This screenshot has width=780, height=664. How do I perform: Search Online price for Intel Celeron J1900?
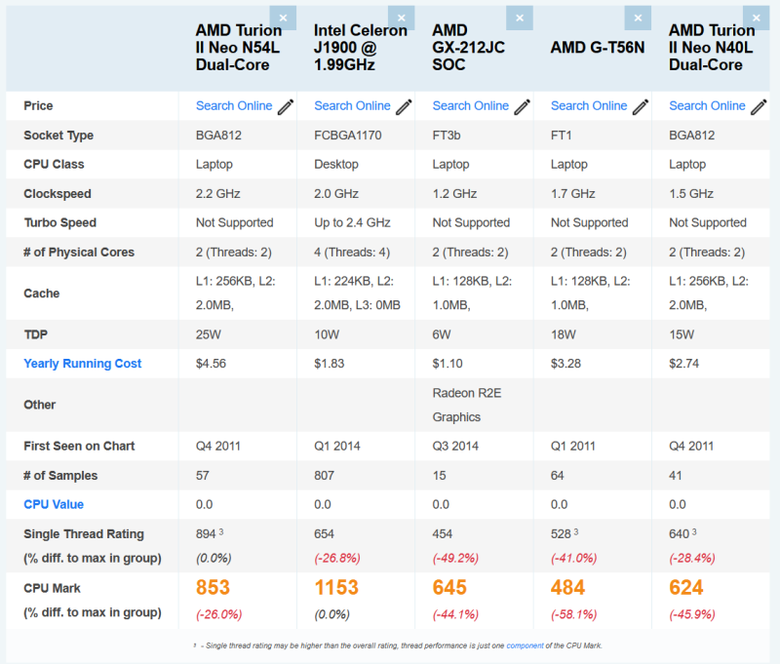(352, 106)
